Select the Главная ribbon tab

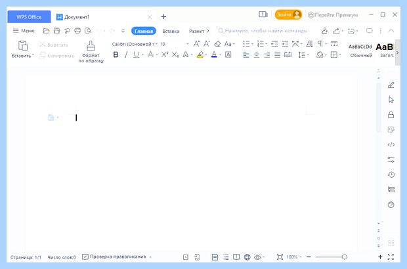pyautogui.click(x=144, y=31)
